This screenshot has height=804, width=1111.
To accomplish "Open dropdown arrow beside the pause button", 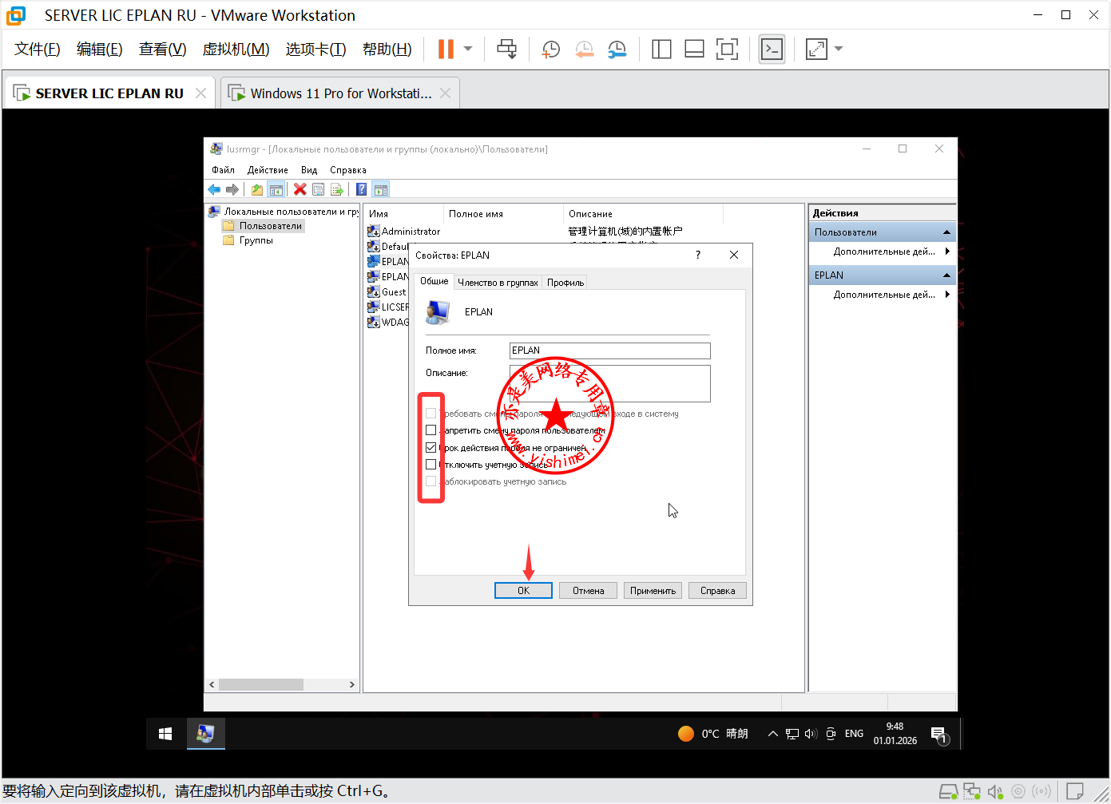I will pyautogui.click(x=468, y=49).
